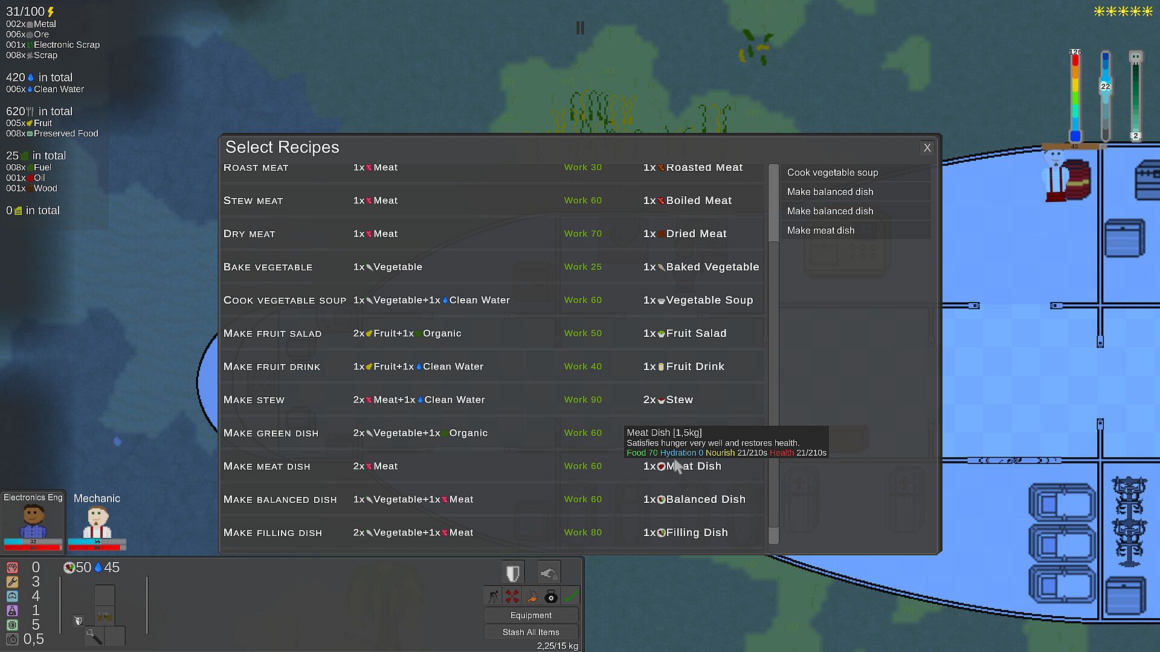This screenshot has height=652, width=1160.
Task: Select the wrench tool in inventory slot
Action: pyautogui.click(x=94, y=636)
